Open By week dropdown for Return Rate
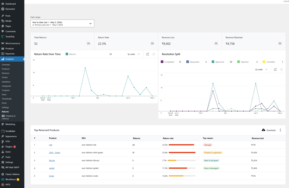This screenshot has height=188, width=289. point(133,54)
